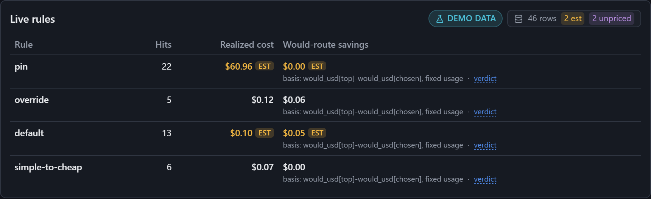Select the override rule name

click(x=31, y=100)
